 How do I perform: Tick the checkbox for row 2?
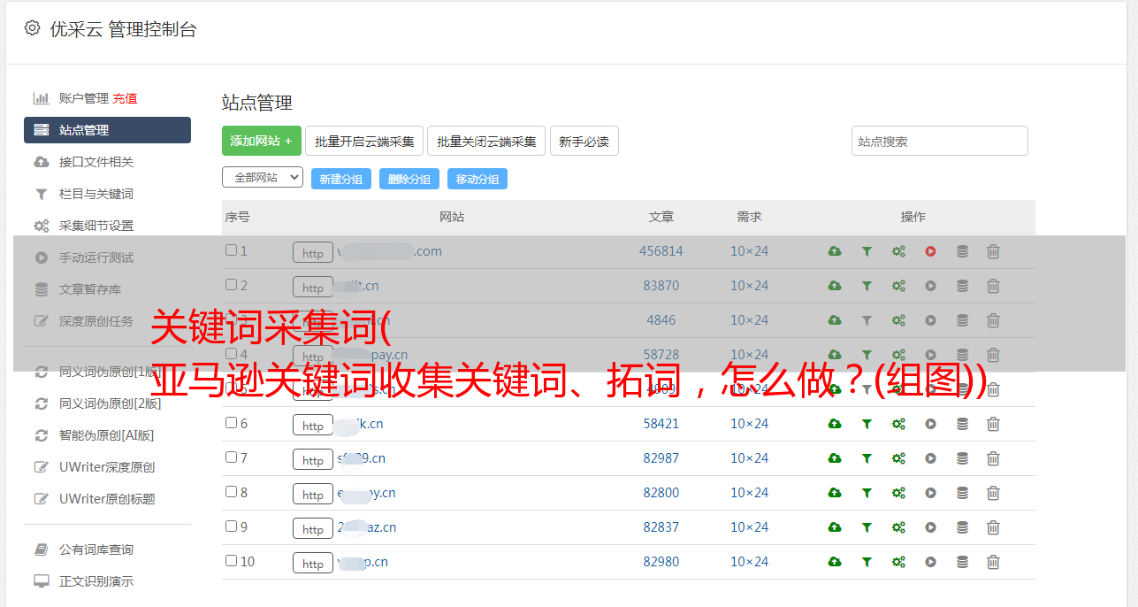point(231,285)
